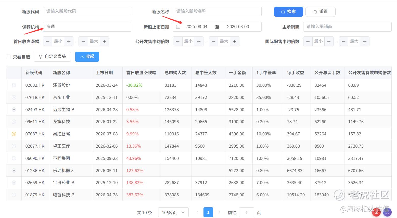Click the plus icon in 卓正医疗 row
This screenshot has width=397, height=218.
[x=14, y=146]
